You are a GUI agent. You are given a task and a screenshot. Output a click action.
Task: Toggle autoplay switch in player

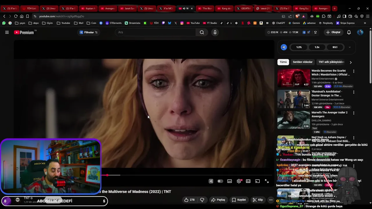click(220, 181)
